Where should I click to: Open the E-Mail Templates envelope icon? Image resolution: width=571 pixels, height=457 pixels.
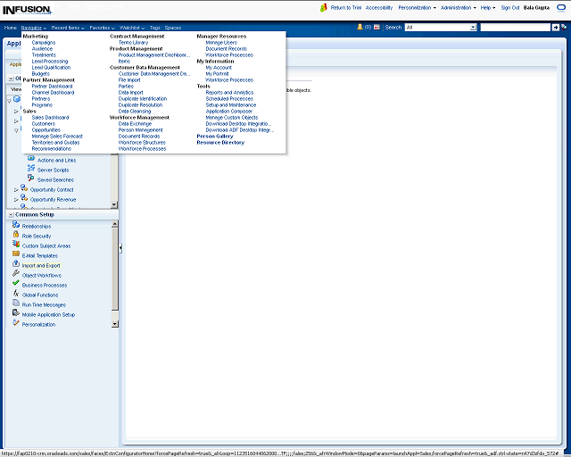click(x=16, y=255)
